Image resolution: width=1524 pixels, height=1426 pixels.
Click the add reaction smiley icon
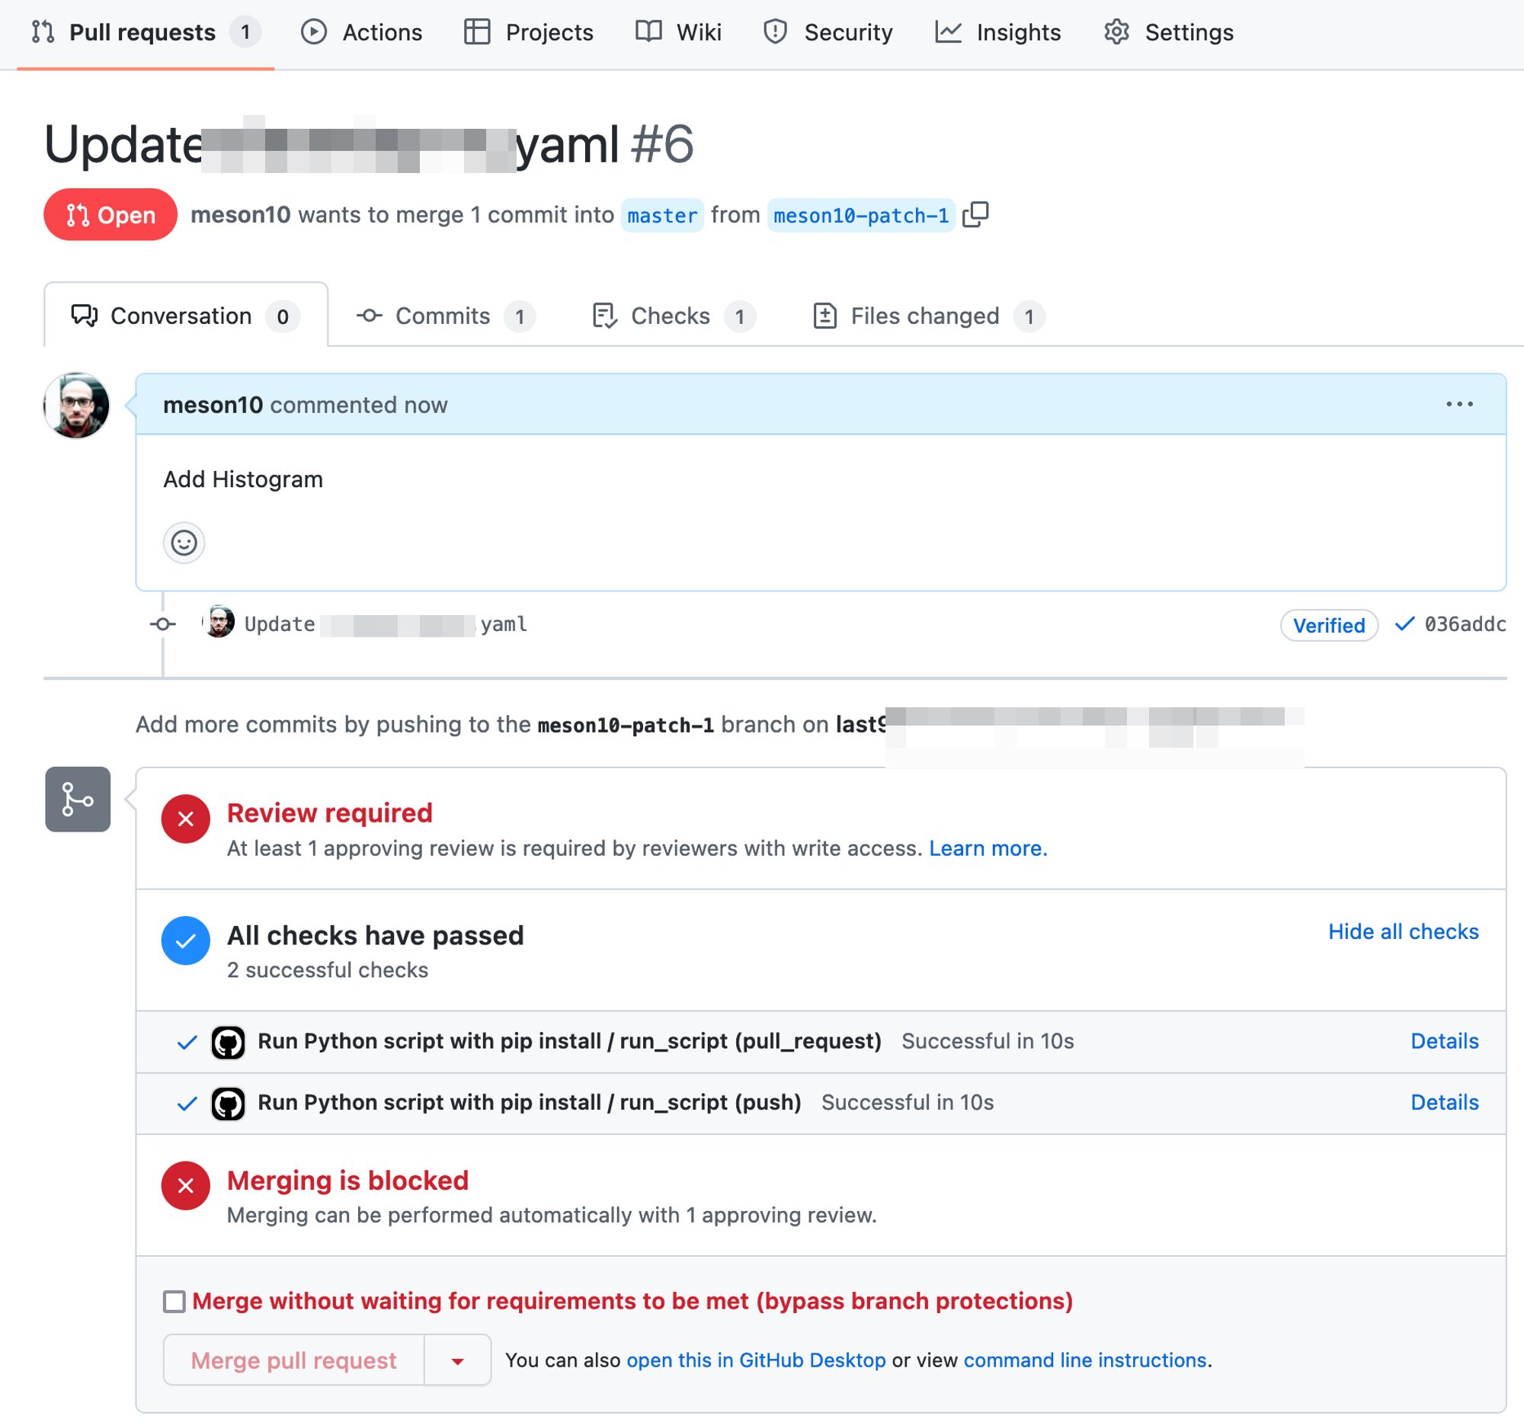184,543
